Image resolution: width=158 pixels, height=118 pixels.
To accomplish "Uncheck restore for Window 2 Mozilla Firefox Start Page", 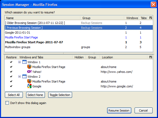I will [x=11, y=81].
